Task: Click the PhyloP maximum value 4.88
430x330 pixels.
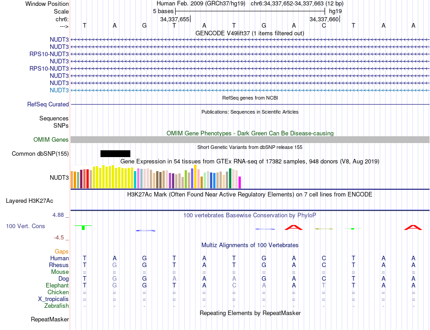Action: tap(58, 215)
